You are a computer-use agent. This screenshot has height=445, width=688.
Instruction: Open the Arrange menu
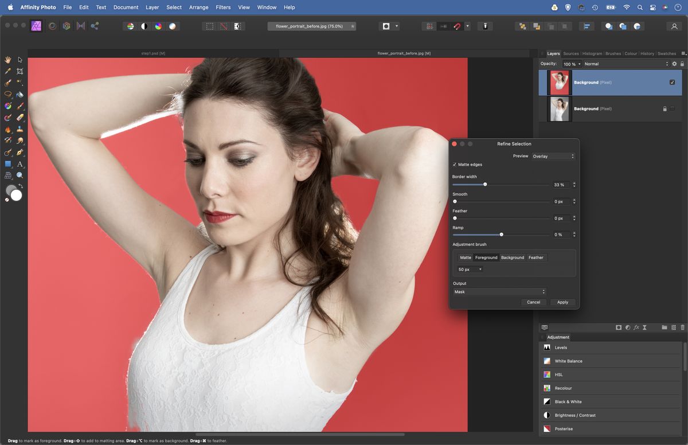pyautogui.click(x=198, y=7)
